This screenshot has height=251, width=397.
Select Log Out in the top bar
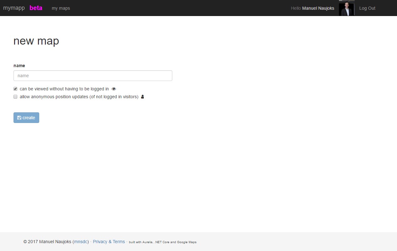(367, 8)
